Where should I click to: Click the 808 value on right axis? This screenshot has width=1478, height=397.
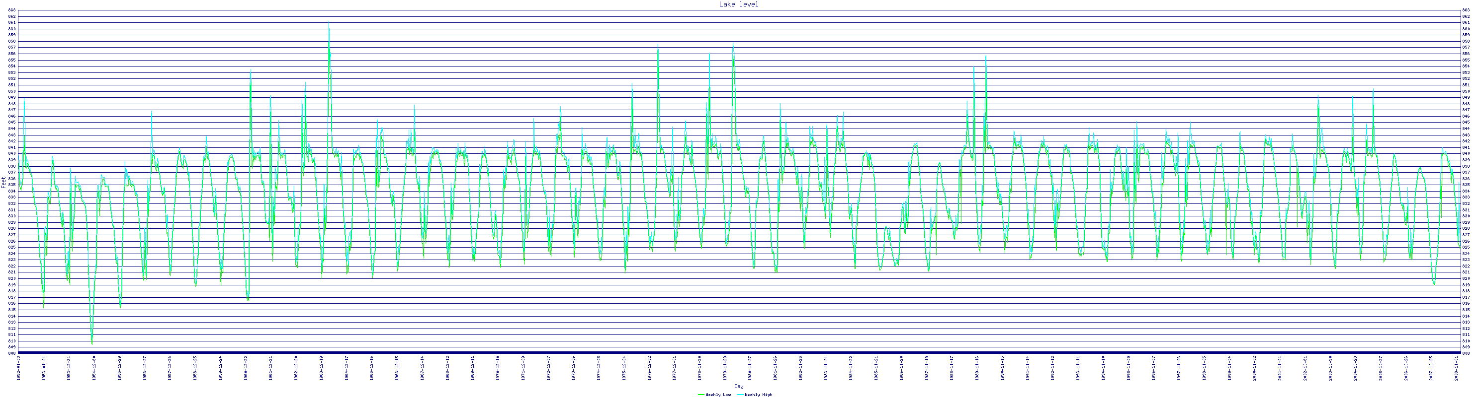pyautogui.click(x=1466, y=353)
